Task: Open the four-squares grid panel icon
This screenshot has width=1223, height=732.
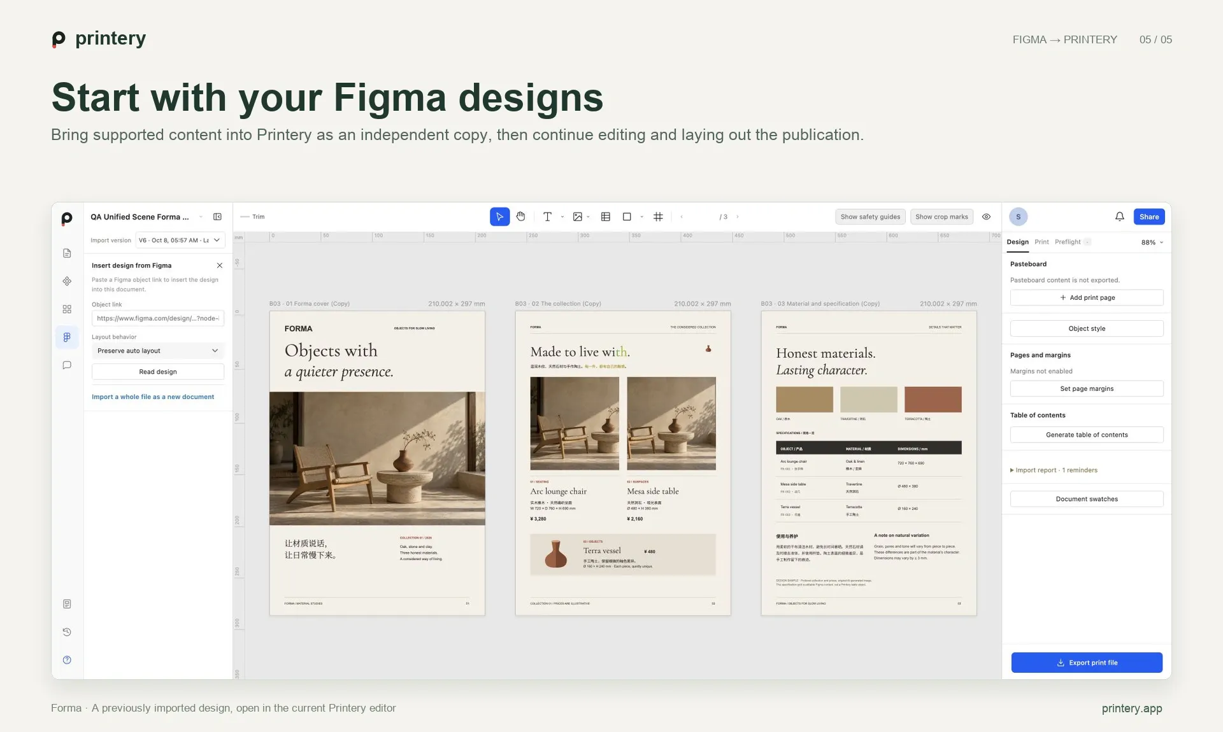Action: point(67,309)
